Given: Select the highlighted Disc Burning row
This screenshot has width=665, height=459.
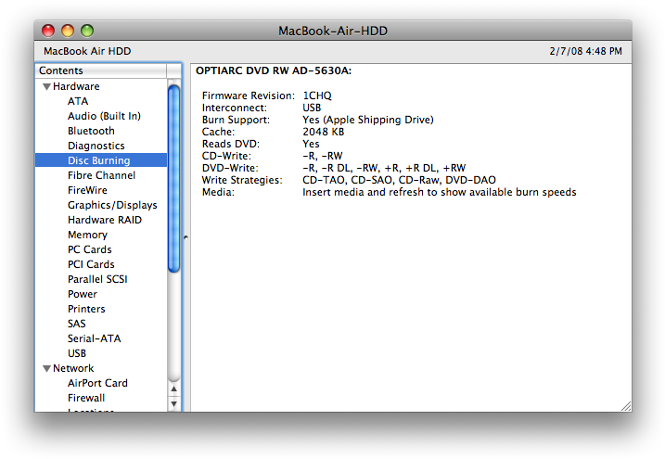Looking at the screenshot, I should [101, 160].
